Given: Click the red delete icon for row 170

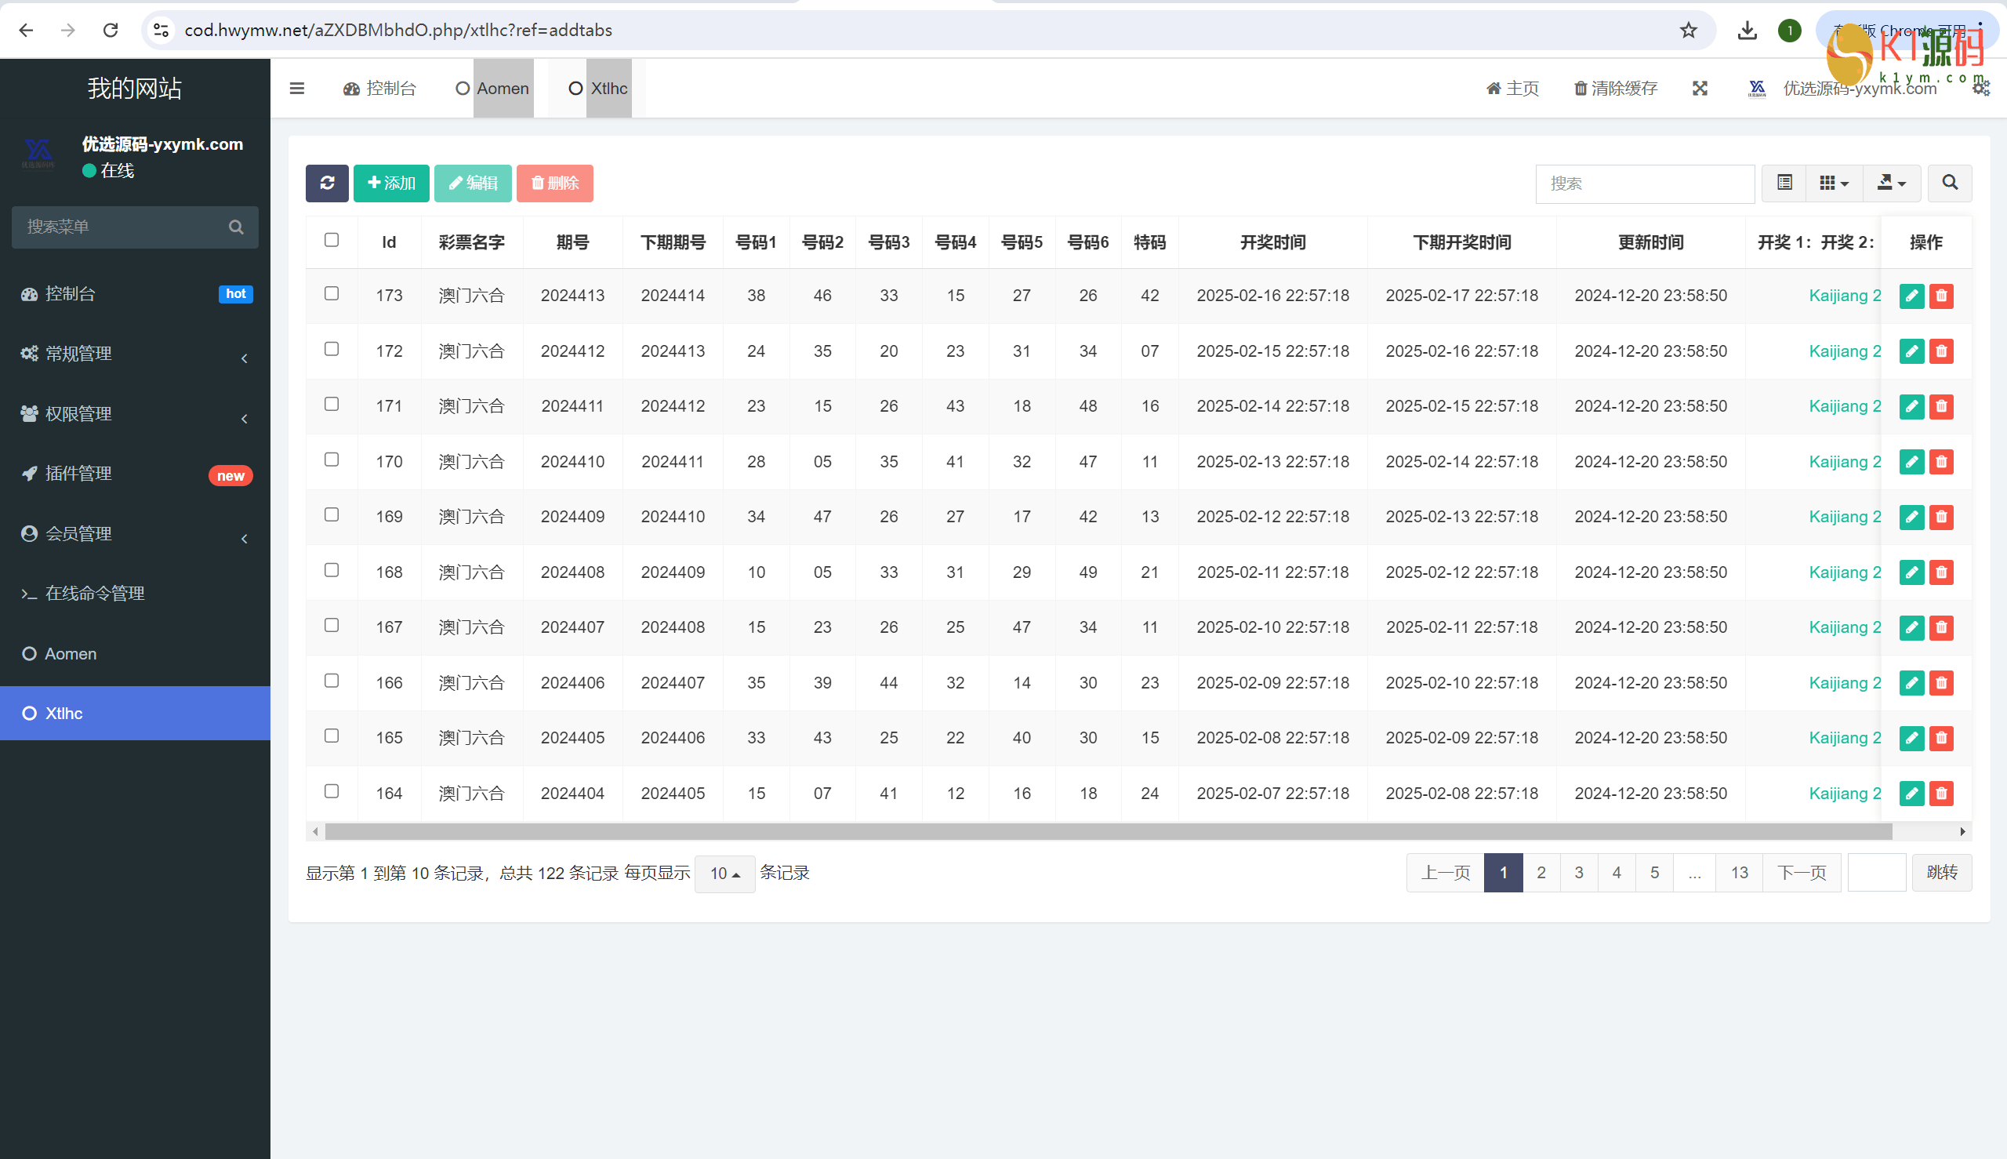Looking at the screenshot, I should coord(1941,462).
